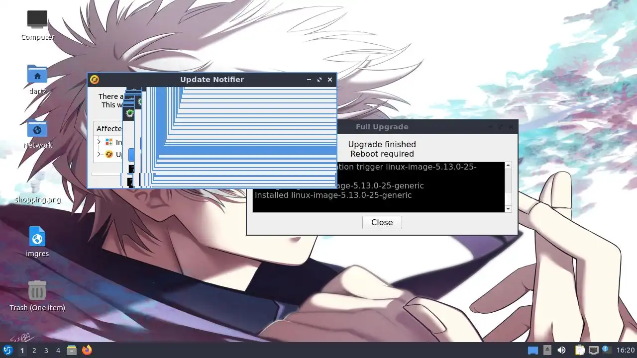Click the install packages icon in Update Notifier
Viewport: 637px width, 358px height.
click(109, 142)
